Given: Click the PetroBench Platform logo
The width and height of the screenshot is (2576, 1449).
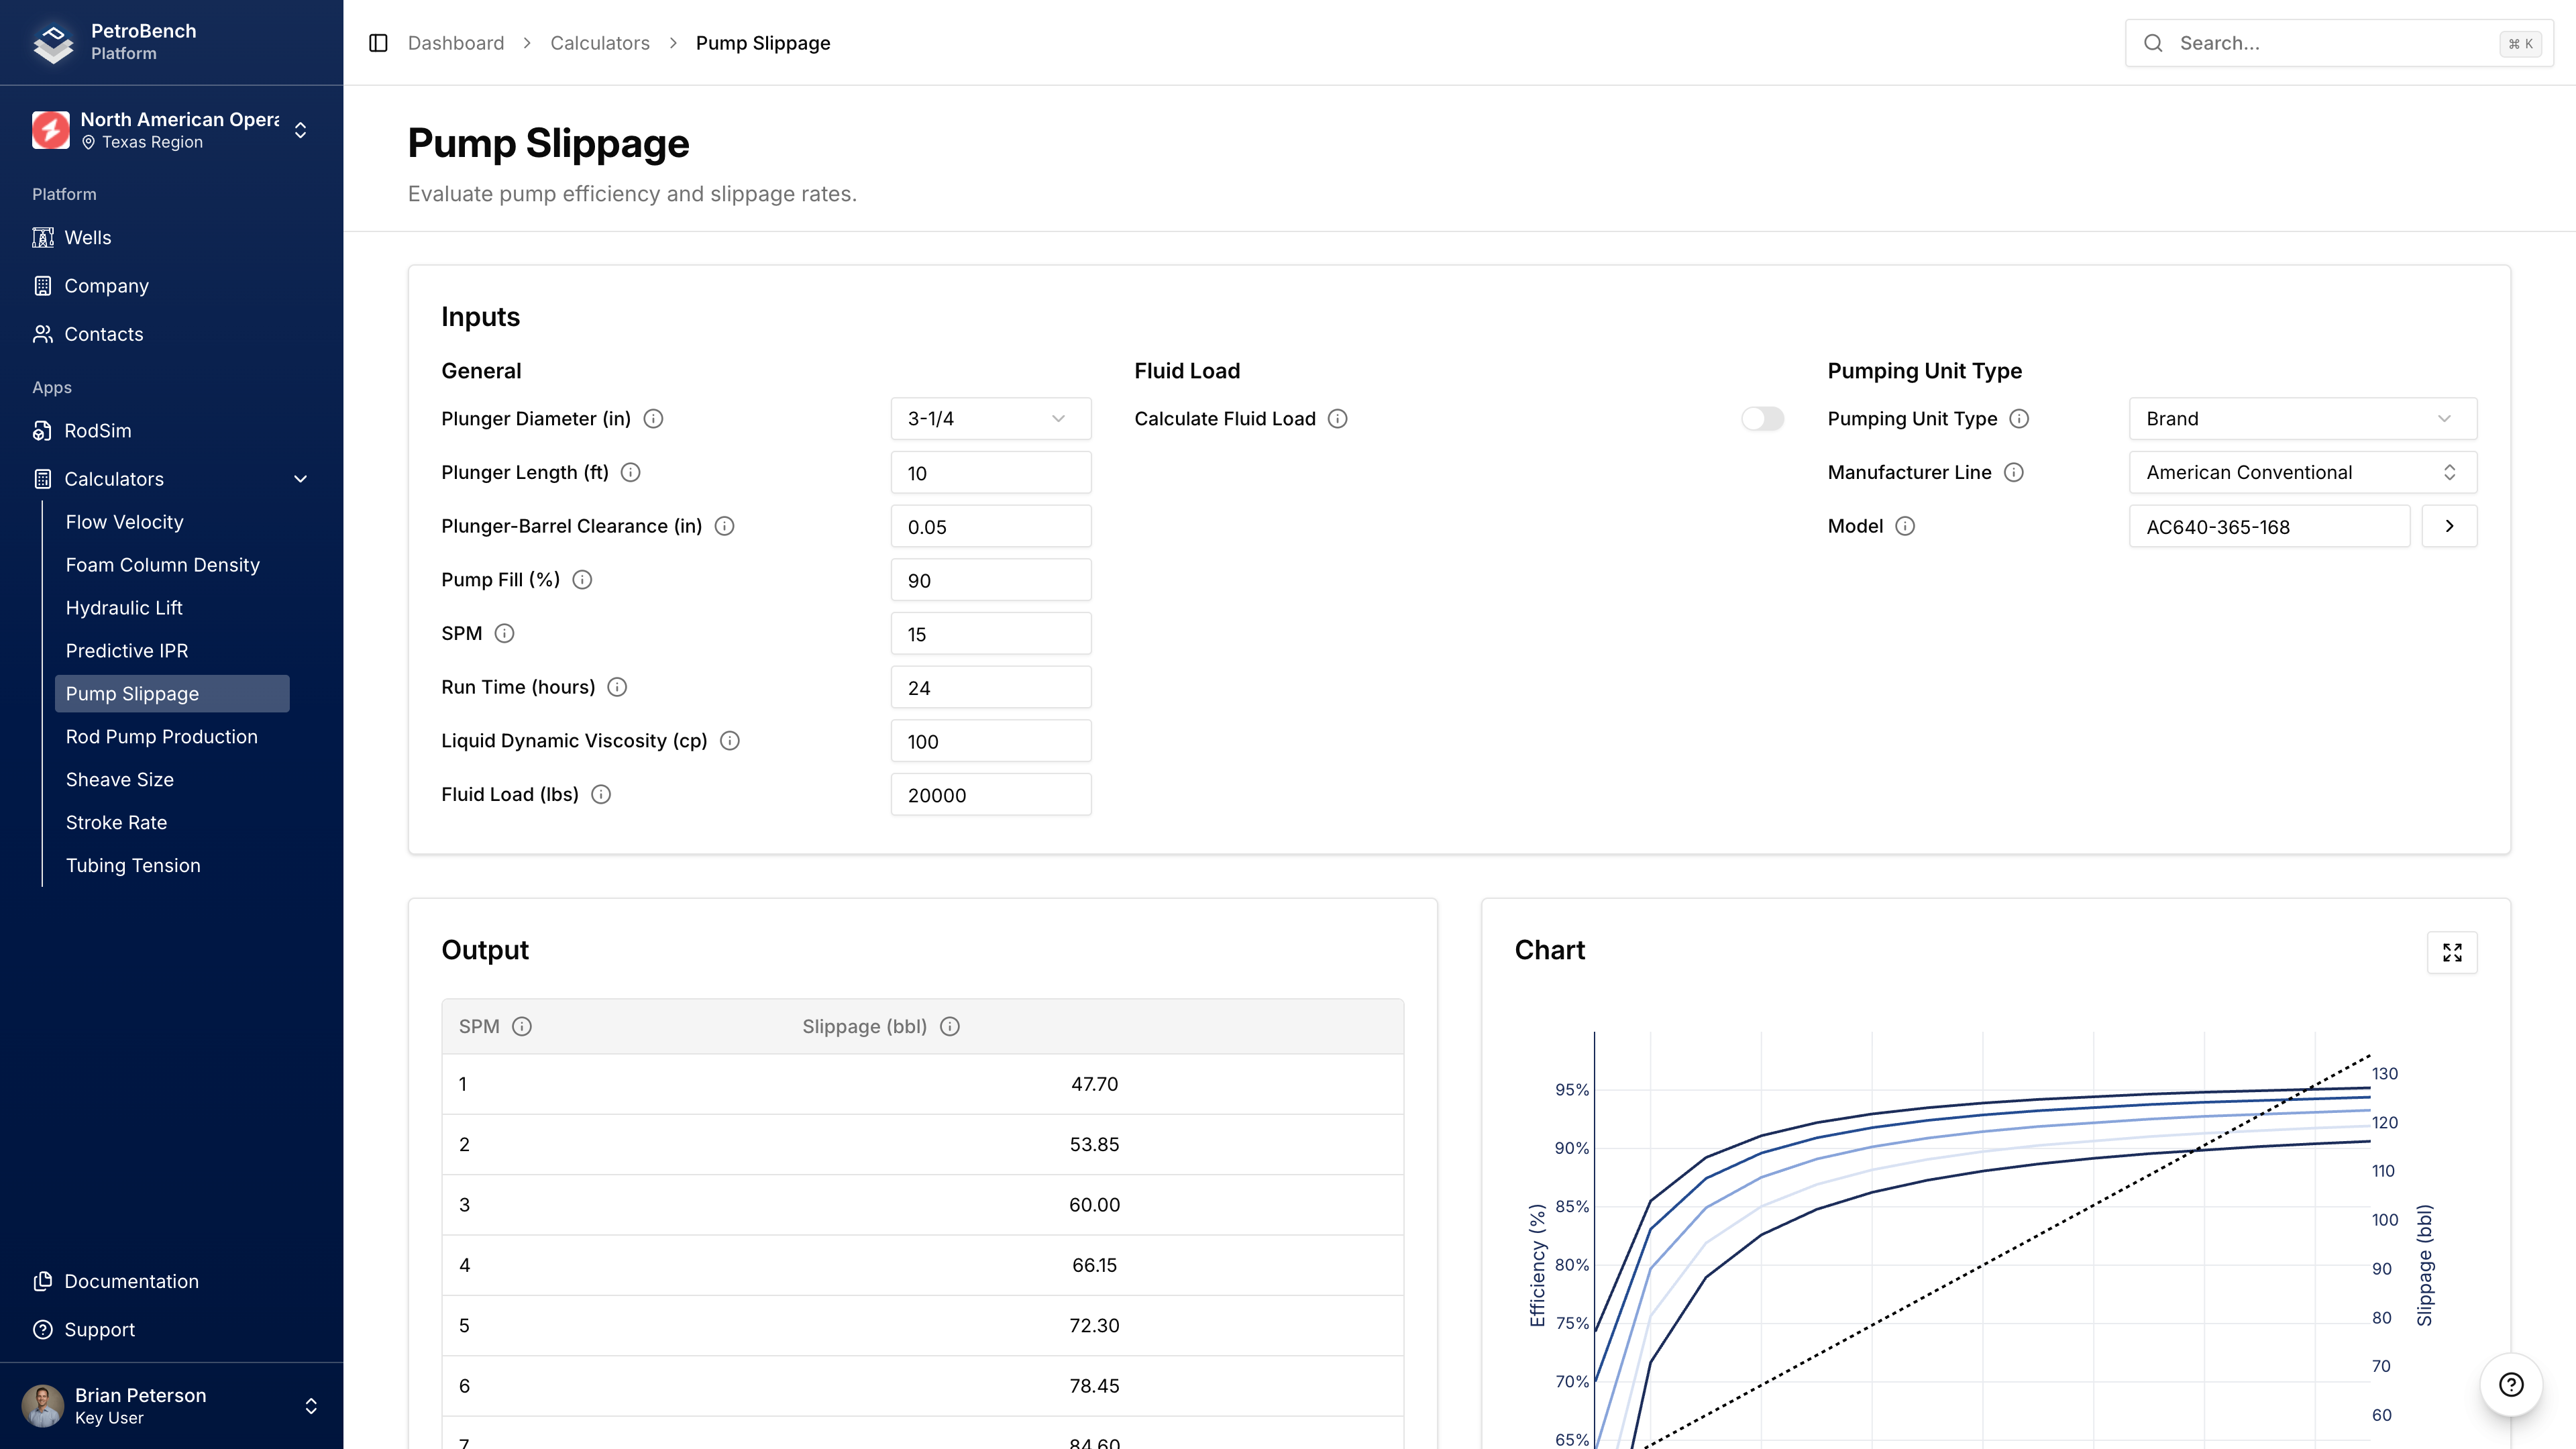Looking at the screenshot, I should (53, 42).
